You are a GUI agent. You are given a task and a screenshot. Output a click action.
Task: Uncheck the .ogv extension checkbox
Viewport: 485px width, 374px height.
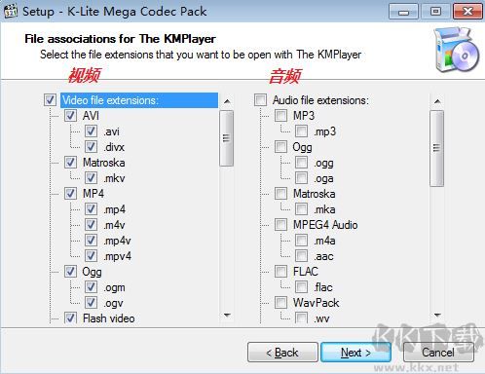point(92,303)
